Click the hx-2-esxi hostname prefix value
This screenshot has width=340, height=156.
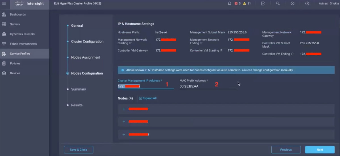pos(161,32)
